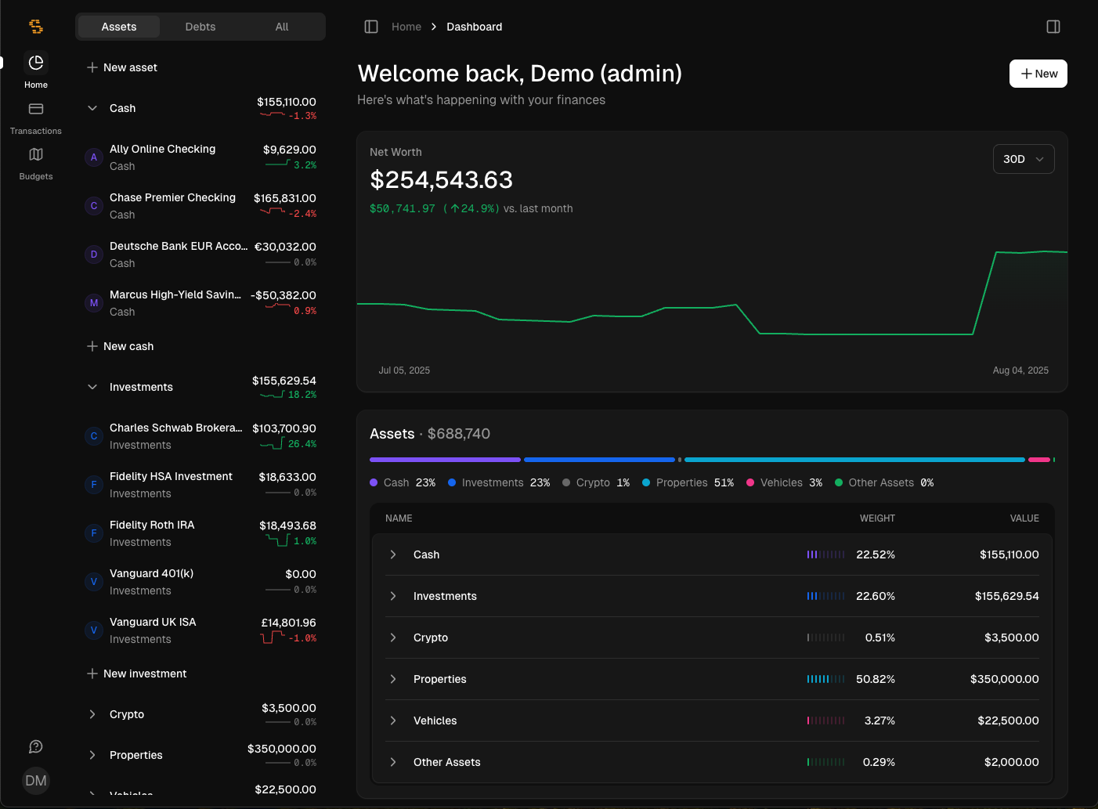Expand the Crypto group in sidebar
Viewport: 1098px width, 809px height.
tap(92, 714)
